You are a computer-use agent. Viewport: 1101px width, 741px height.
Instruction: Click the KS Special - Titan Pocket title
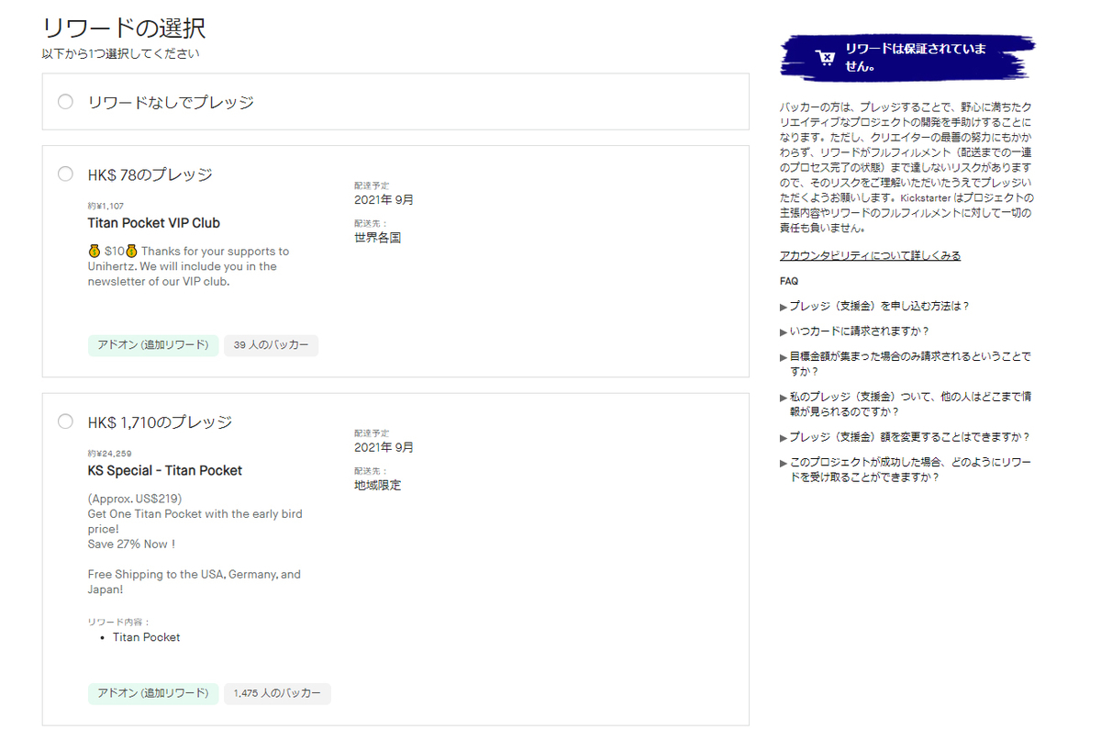(165, 470)
